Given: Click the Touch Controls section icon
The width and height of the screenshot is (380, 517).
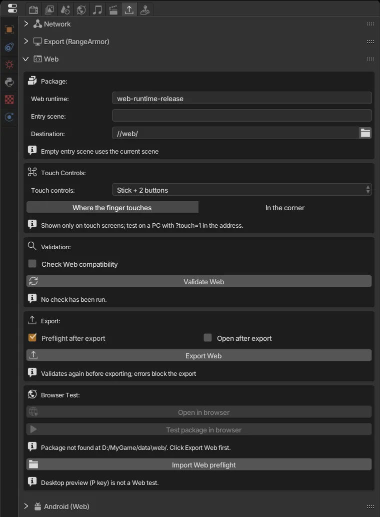Looking at the screenshot, I should click(32, 172).
